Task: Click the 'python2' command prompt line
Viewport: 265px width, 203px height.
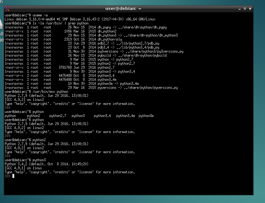Action: (x=25, y=140)
